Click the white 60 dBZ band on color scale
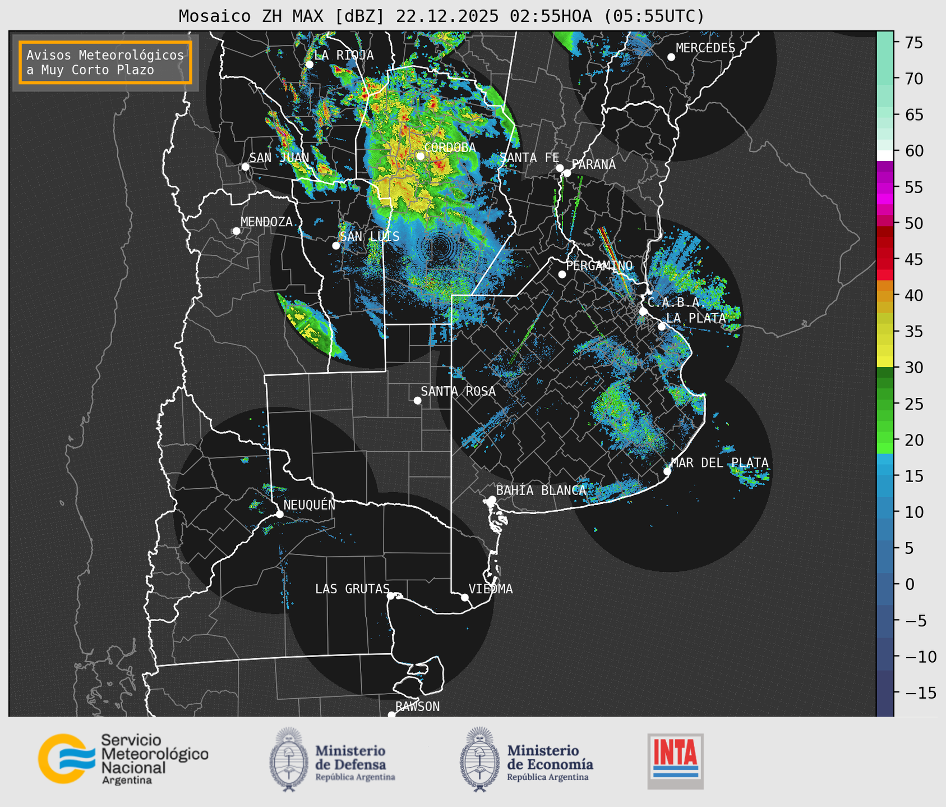The height and width of the screenshot is (807, 946). pos(885,155)
